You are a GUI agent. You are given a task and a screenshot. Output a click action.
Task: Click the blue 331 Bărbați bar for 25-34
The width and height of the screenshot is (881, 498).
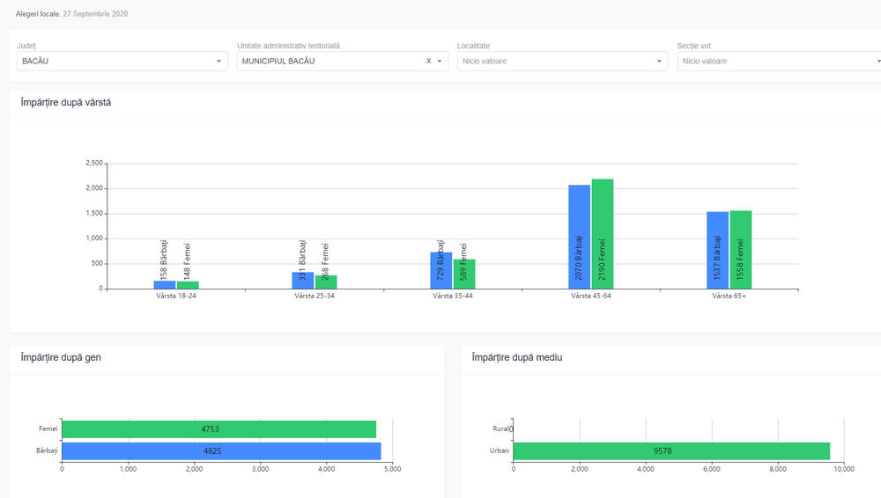(303, 280)
